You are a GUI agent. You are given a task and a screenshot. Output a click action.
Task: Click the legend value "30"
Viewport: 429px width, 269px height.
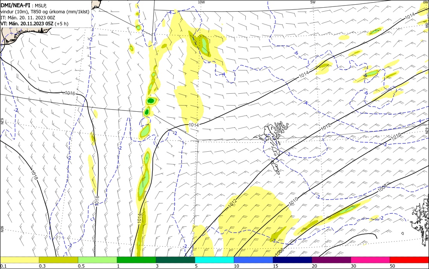[353, 266]
